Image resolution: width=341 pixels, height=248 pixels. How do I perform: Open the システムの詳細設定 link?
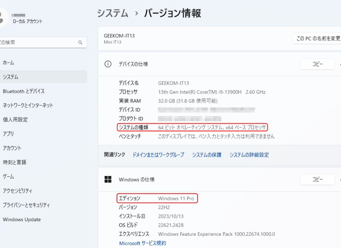pyautogui.click(x=249, y=155)
